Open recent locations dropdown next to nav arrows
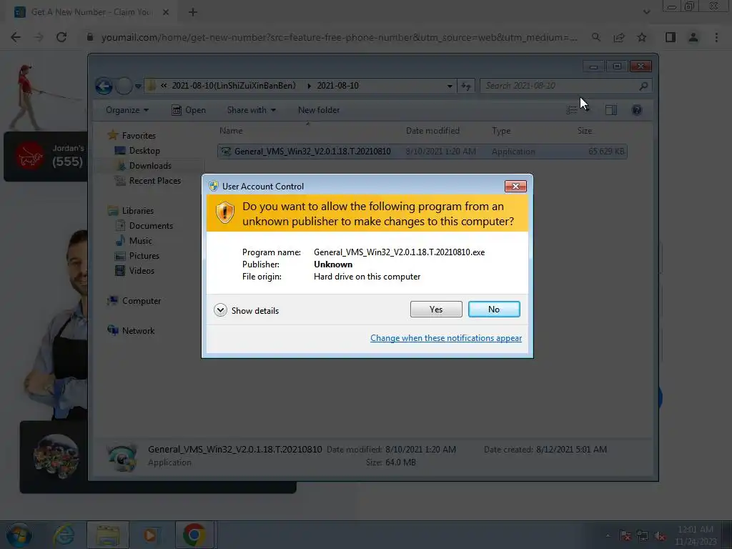Screen dimensions: 732x549 click(x=138, y=86)
